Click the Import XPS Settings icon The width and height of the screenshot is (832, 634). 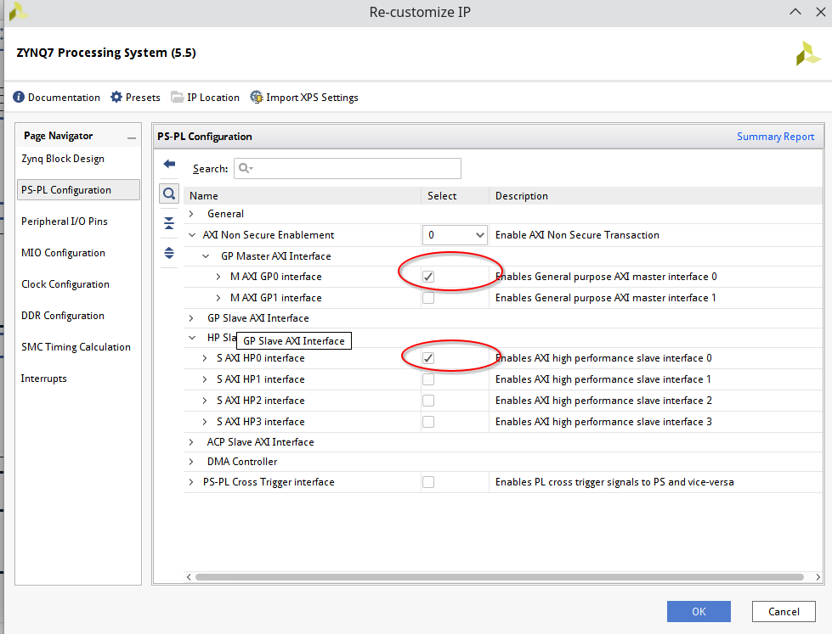click(257, 97)
